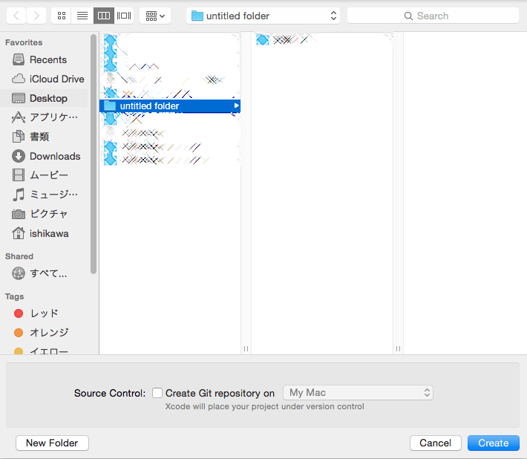Go back with the left chevron button
The height and width of the screenshot is (459, 527).
(x=16, y=16)
